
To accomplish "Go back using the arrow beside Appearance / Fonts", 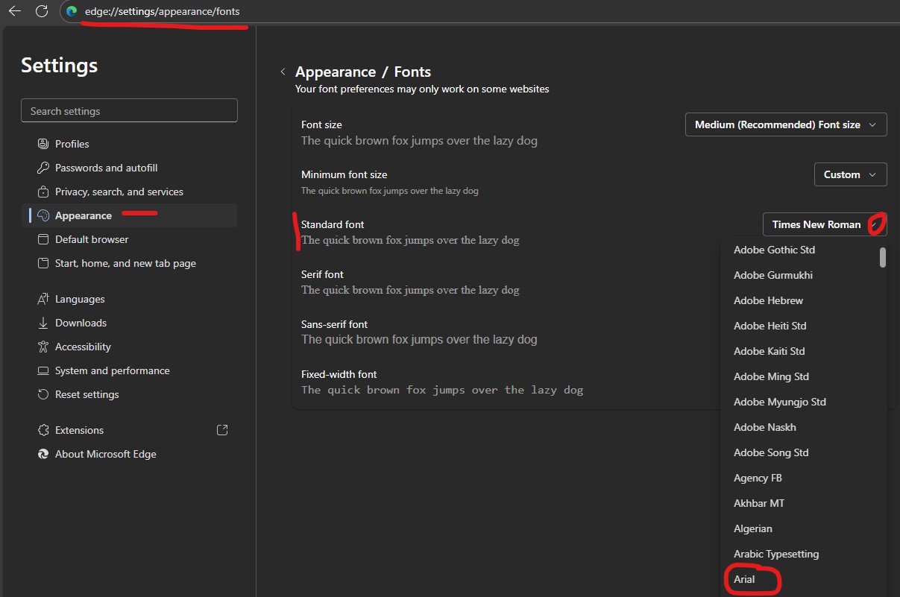I will [x=283, y=72].
